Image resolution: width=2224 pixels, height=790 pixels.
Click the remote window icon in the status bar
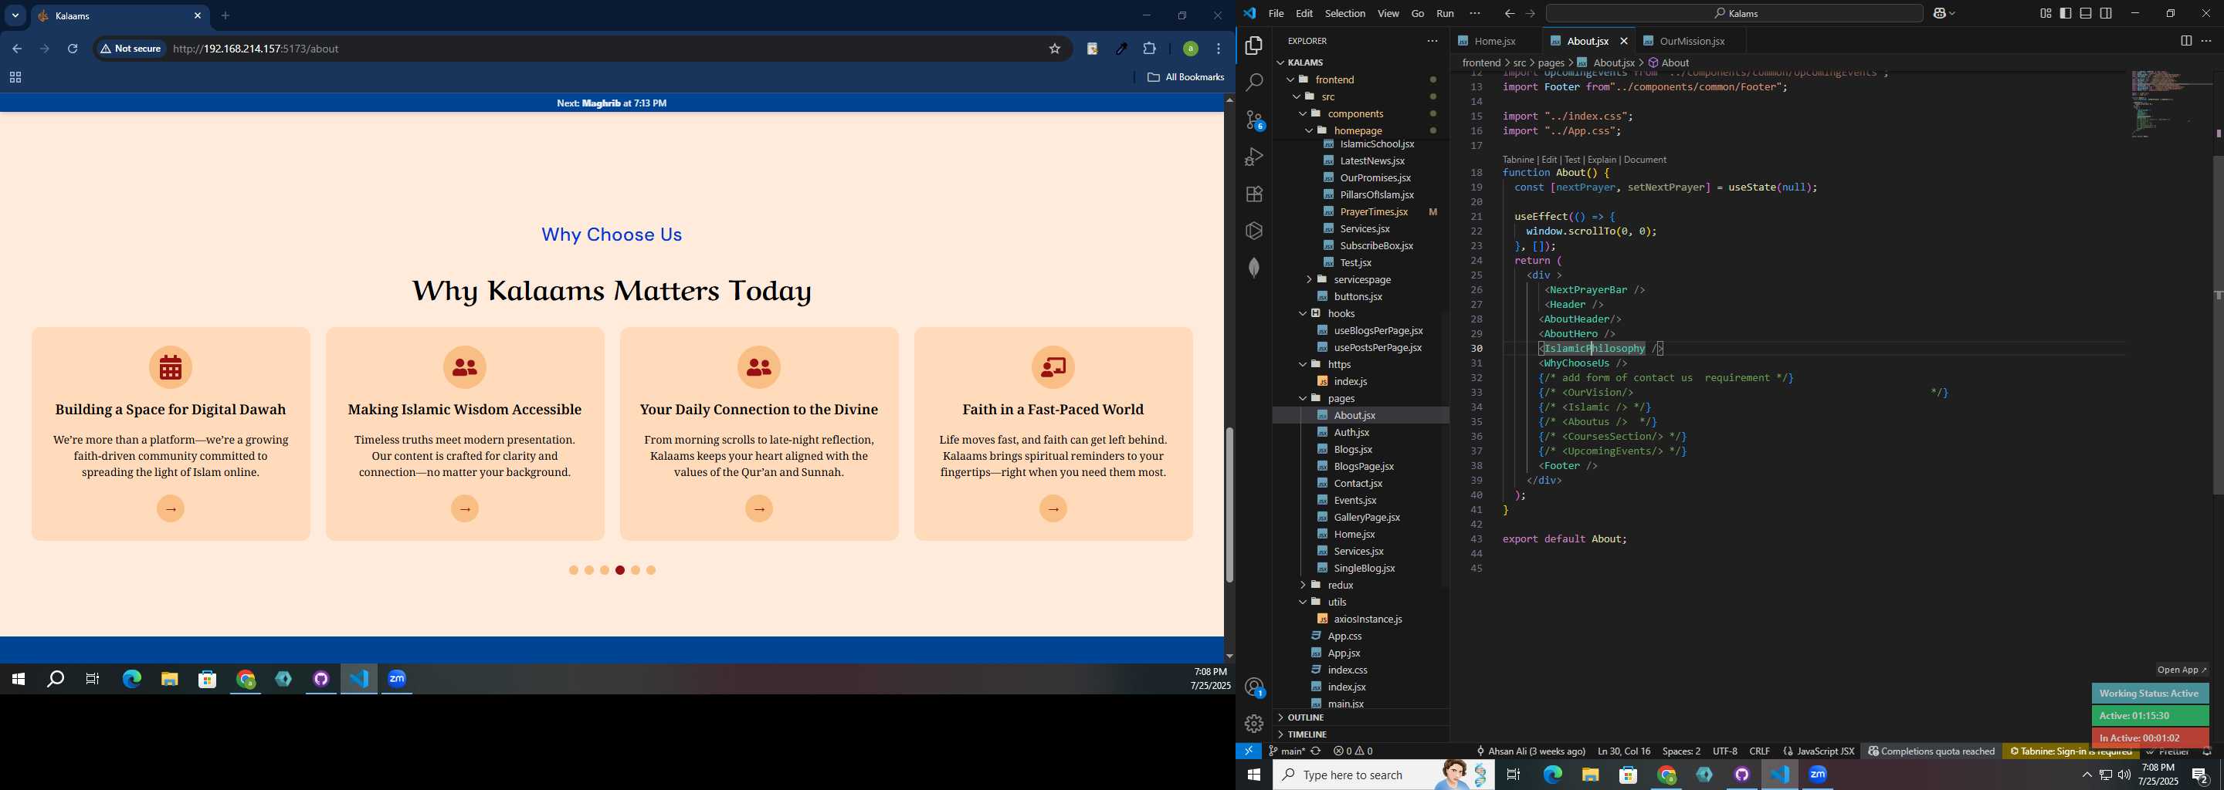(x=1249, y=751)
